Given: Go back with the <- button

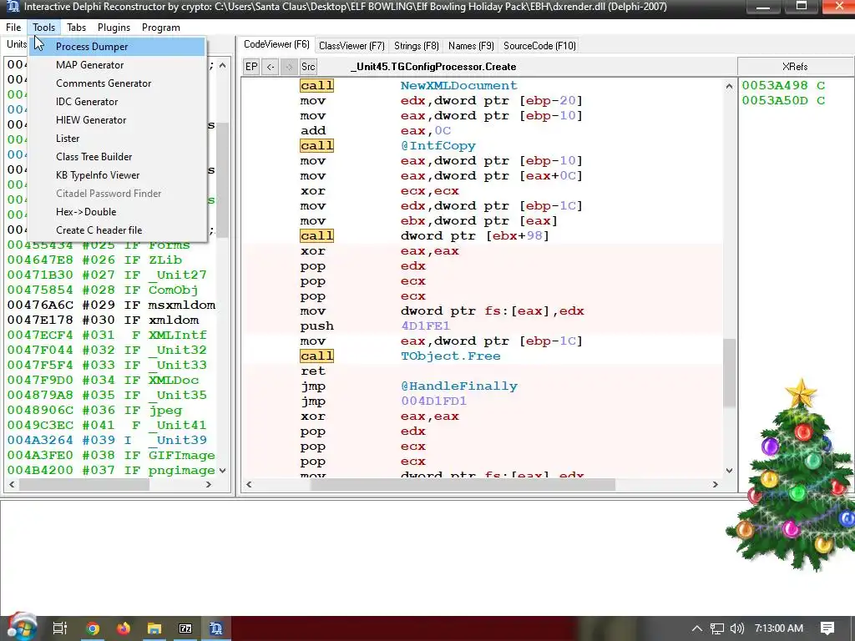Looking at the screenshot, I should [271, 67].
